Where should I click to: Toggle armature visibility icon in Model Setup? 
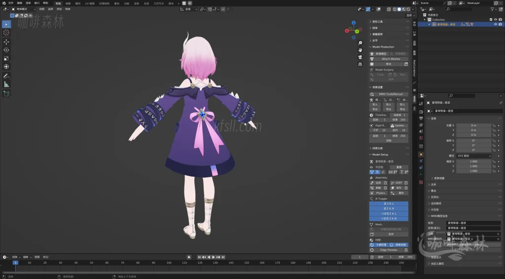377,172
